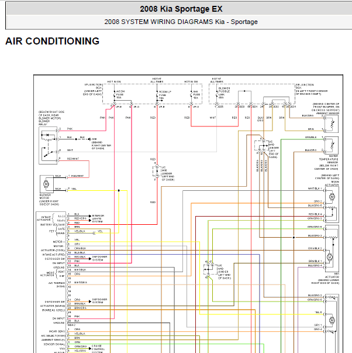
Task: Click the 'WATER TEMPERATURE SENSOR' label
Action: 329,159
